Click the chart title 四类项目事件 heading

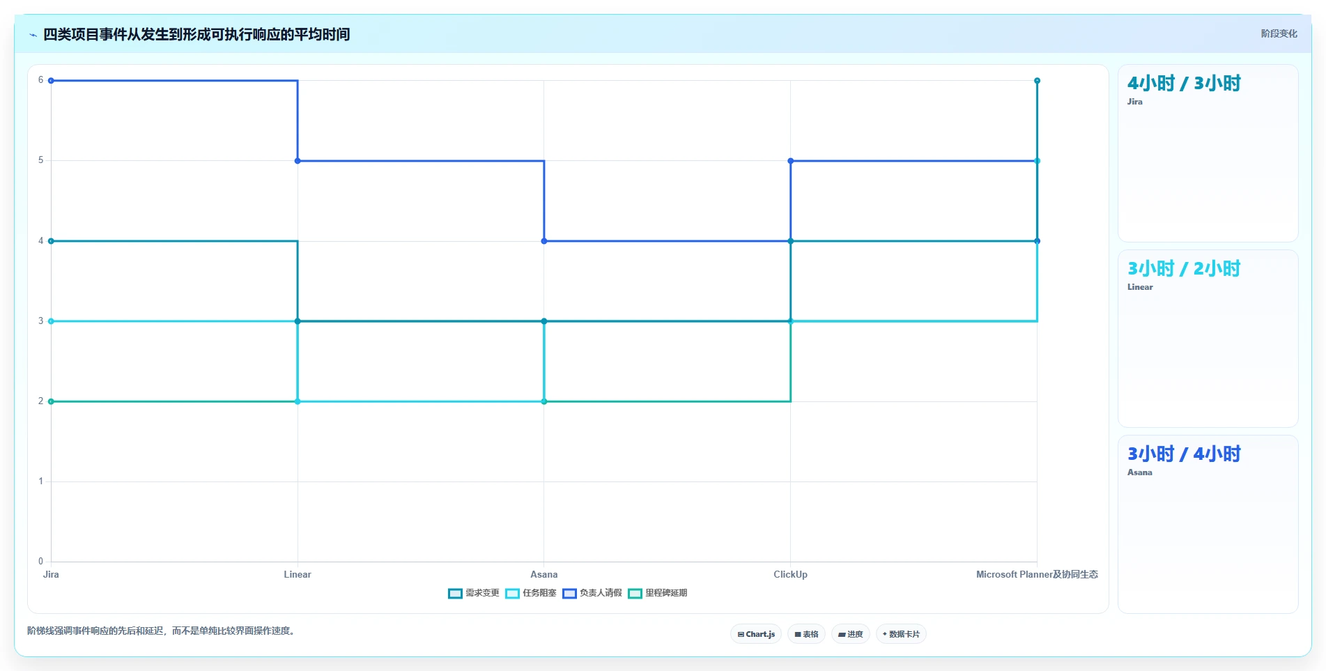point(196,34)
